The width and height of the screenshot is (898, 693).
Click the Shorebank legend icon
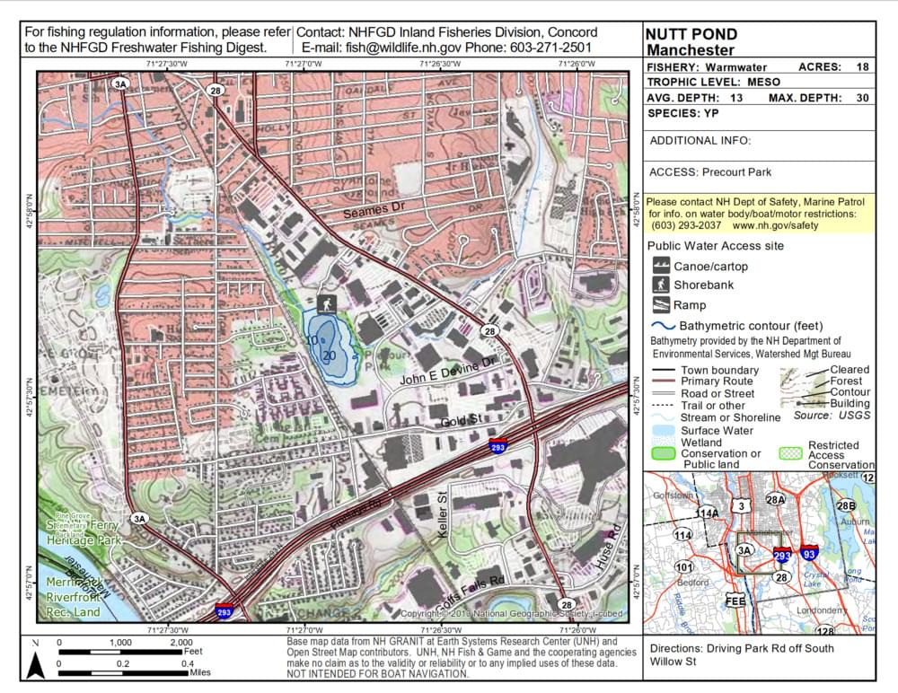click(660, 285)
